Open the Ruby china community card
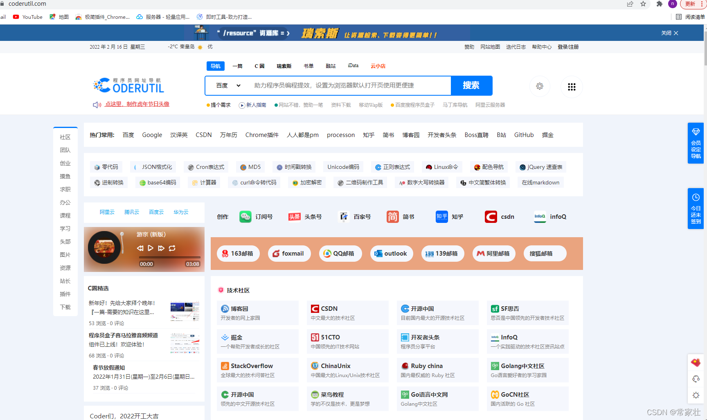This screenshot has height=420, width=707. click(438, 370)
